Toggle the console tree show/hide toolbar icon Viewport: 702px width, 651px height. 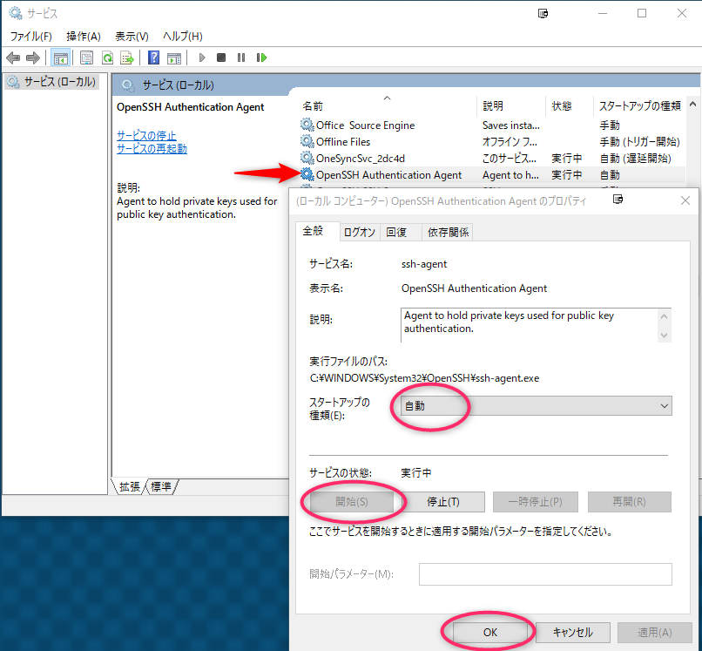60,58
